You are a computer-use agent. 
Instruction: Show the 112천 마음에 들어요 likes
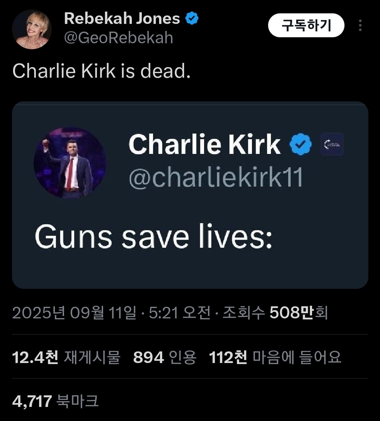[275, 357]
